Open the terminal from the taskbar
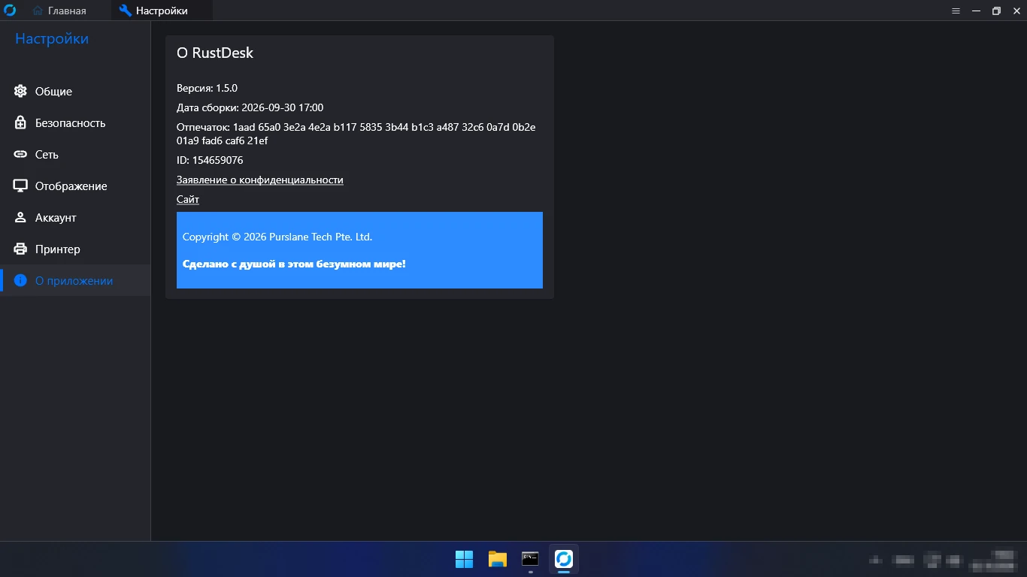1027x577 pixels. pyautogui.click(x=530, y=559)
